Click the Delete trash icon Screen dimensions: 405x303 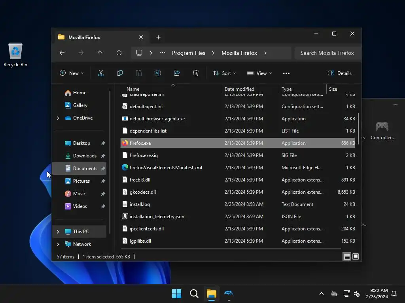(x=196, y=73)
